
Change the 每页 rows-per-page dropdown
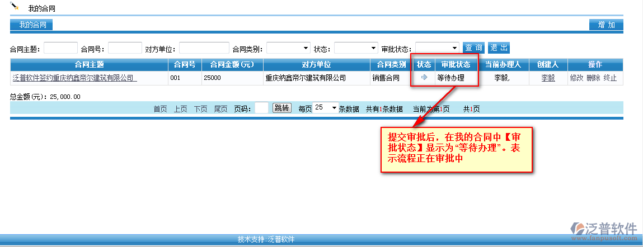pos(326,108)
